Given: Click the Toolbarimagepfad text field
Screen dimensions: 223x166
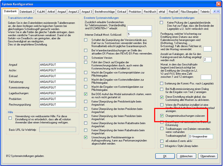Looking at the screenshot, I should coord(200,136).
